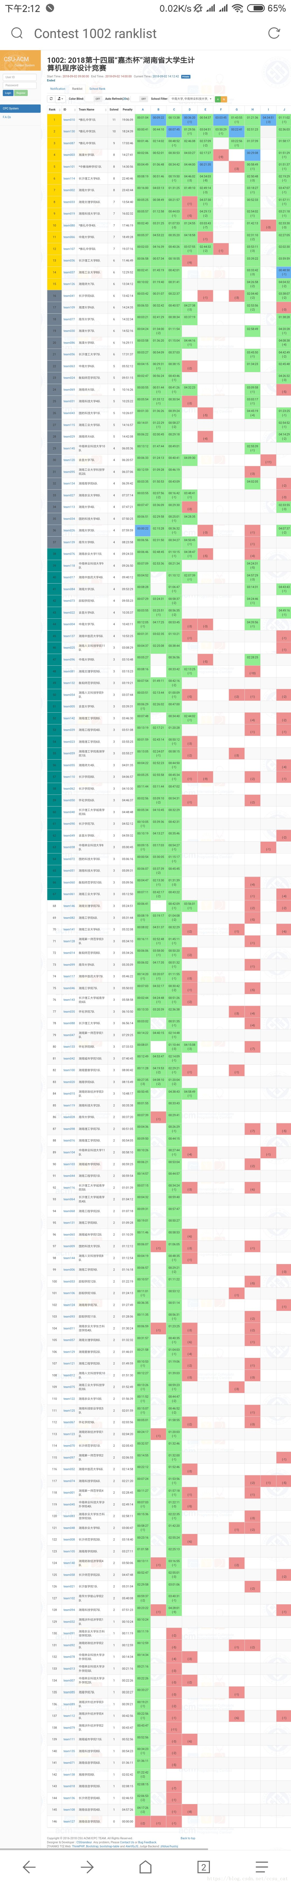Viewport: 291px width, 1884px height.
Task: Click the Login button
Action: pos(8,93)
